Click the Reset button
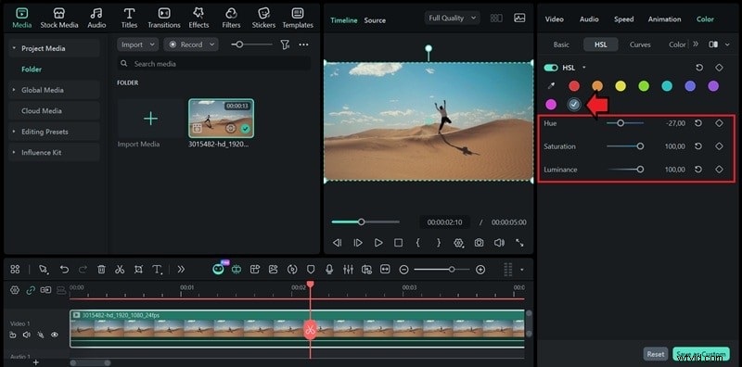Image resolution: width=742 pixels, height=367 pixels. click(656, 354)
